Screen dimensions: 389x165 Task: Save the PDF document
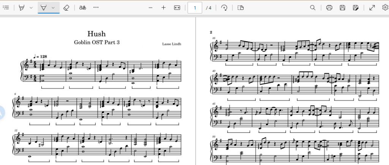pyautogui.click(x=343, y=8)
